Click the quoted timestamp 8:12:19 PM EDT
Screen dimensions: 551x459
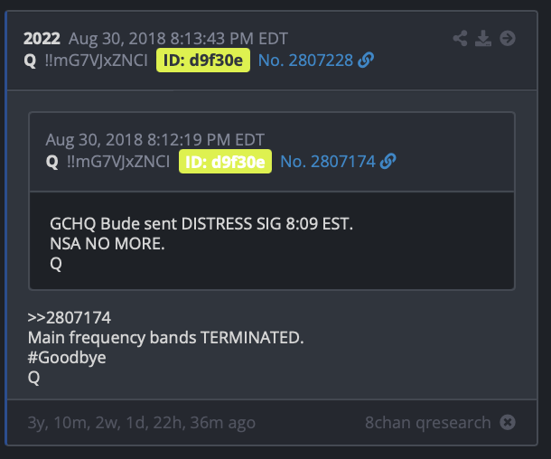point(206,140)
